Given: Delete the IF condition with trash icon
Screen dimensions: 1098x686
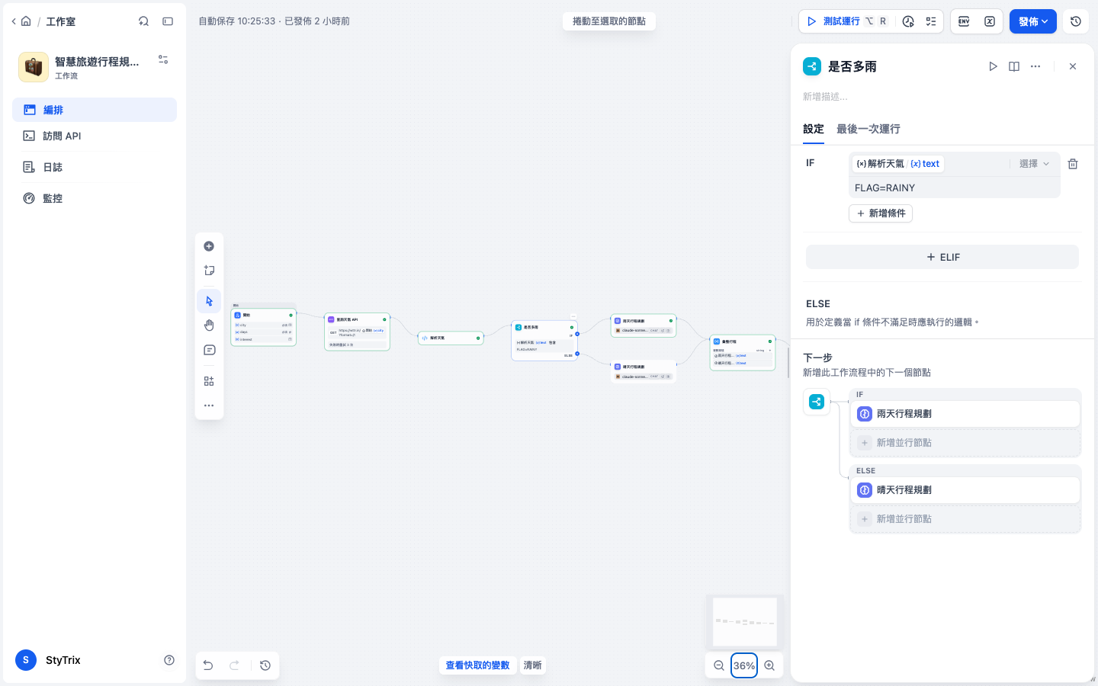Looking at the screenshot, I should [x=1073, y=164].
